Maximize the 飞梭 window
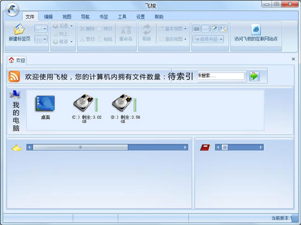This screenshot has height=225, width=301. click(x=276, y=4)
